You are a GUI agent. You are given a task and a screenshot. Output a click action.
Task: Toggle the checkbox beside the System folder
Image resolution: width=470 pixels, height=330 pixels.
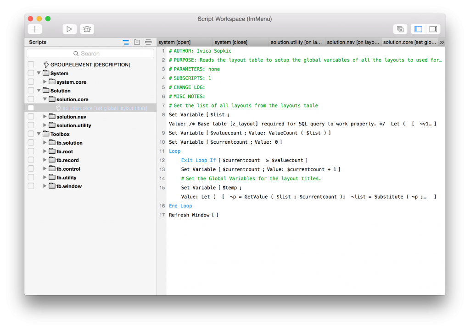click(30, 73)
